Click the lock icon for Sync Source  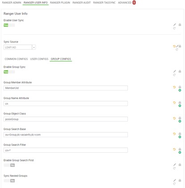[x=180, y=46]
